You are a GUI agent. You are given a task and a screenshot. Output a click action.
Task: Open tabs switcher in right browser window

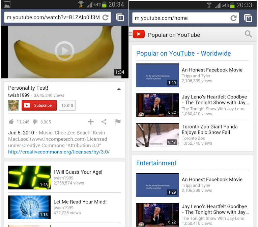click(x=248, y=18)
